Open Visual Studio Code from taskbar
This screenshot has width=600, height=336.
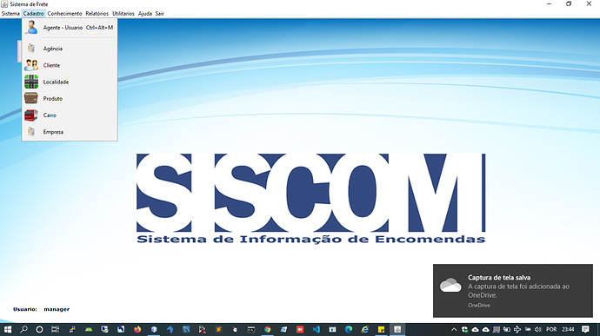pos(316,329)
